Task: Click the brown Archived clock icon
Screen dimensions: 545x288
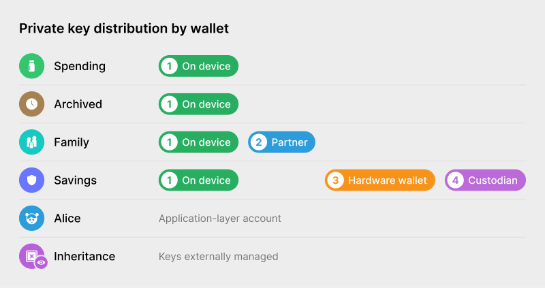Action: tap(31, 104)
